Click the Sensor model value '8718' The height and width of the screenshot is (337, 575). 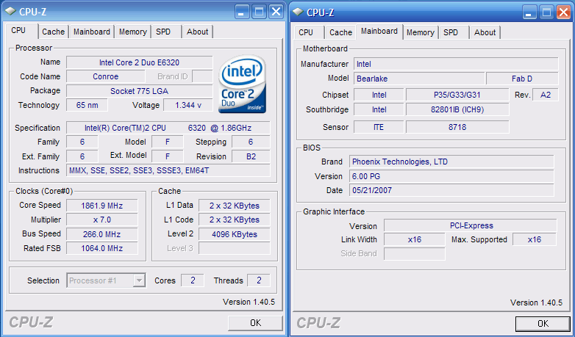[x=457, y=127]
